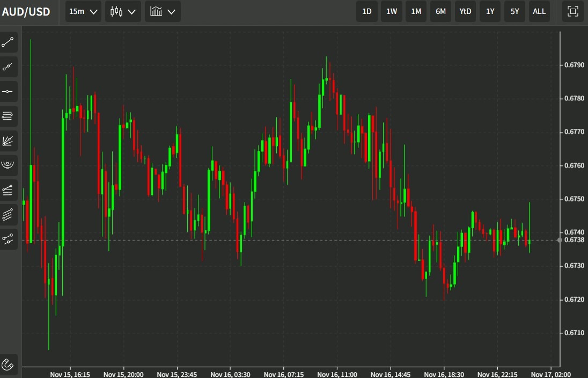588x378 pixels.
Task: Select the trend line drawing tool
Action: click(8, 42)
